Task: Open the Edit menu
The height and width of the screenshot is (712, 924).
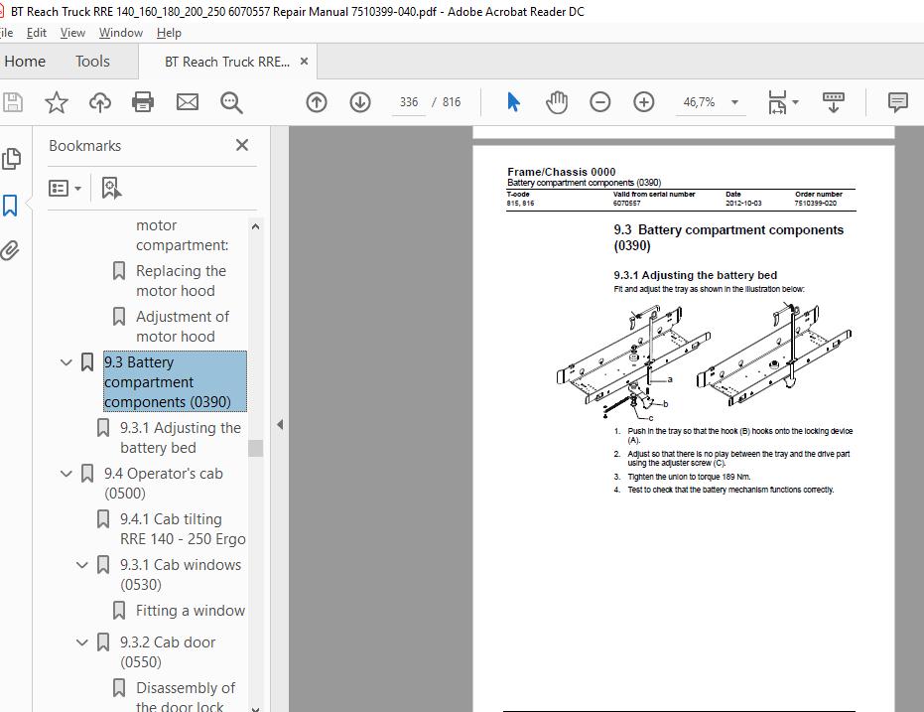Action: point(37,33)
